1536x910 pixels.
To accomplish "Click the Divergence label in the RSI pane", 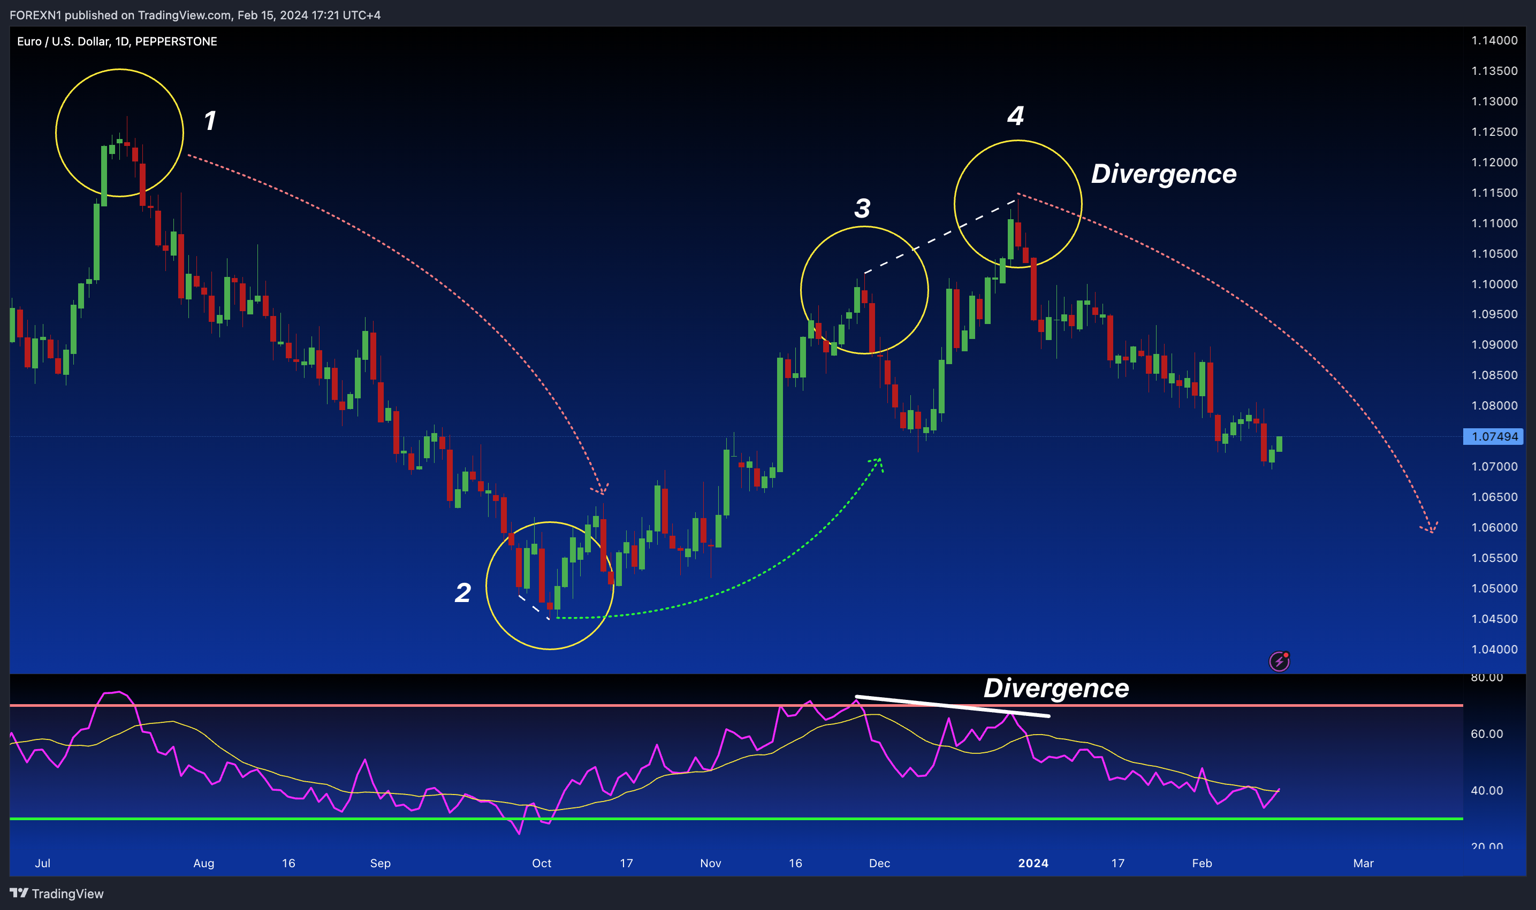I will [1056, 688].
